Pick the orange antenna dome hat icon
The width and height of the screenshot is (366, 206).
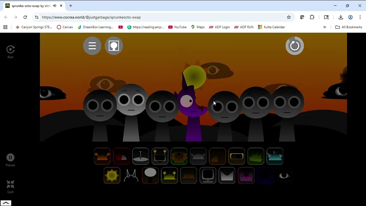point(102,156)
